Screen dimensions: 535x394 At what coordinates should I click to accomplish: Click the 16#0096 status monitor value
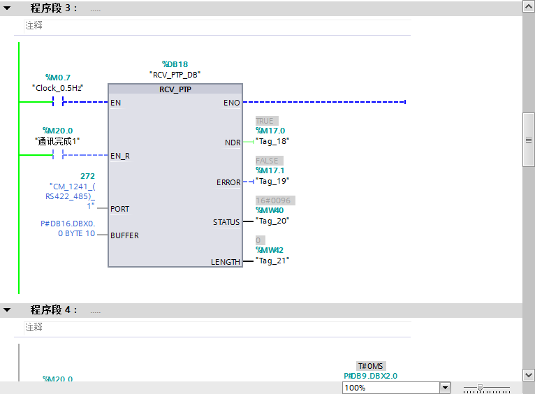(x=275, y=200)
